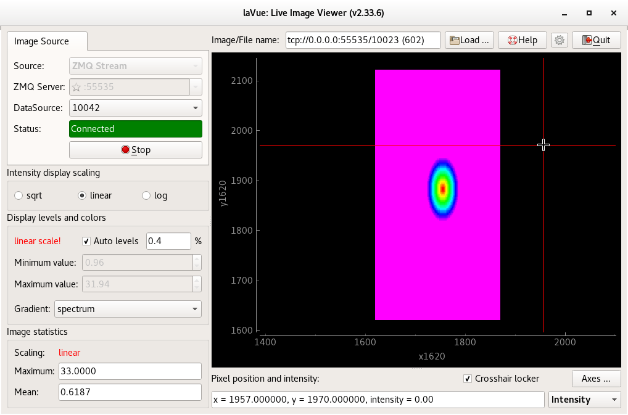This screenshot has width=628, height=415.
Task: Toggle the Crosshair locker checkbox
Action: tap(469, 379)
